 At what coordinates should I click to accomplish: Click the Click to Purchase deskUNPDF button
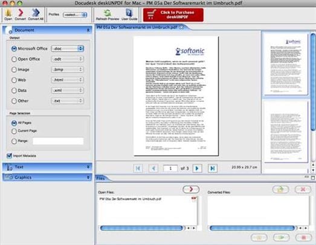pyautogui.click(x=173, y=14)
